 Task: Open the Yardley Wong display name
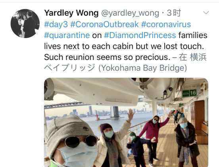(71, 13)
